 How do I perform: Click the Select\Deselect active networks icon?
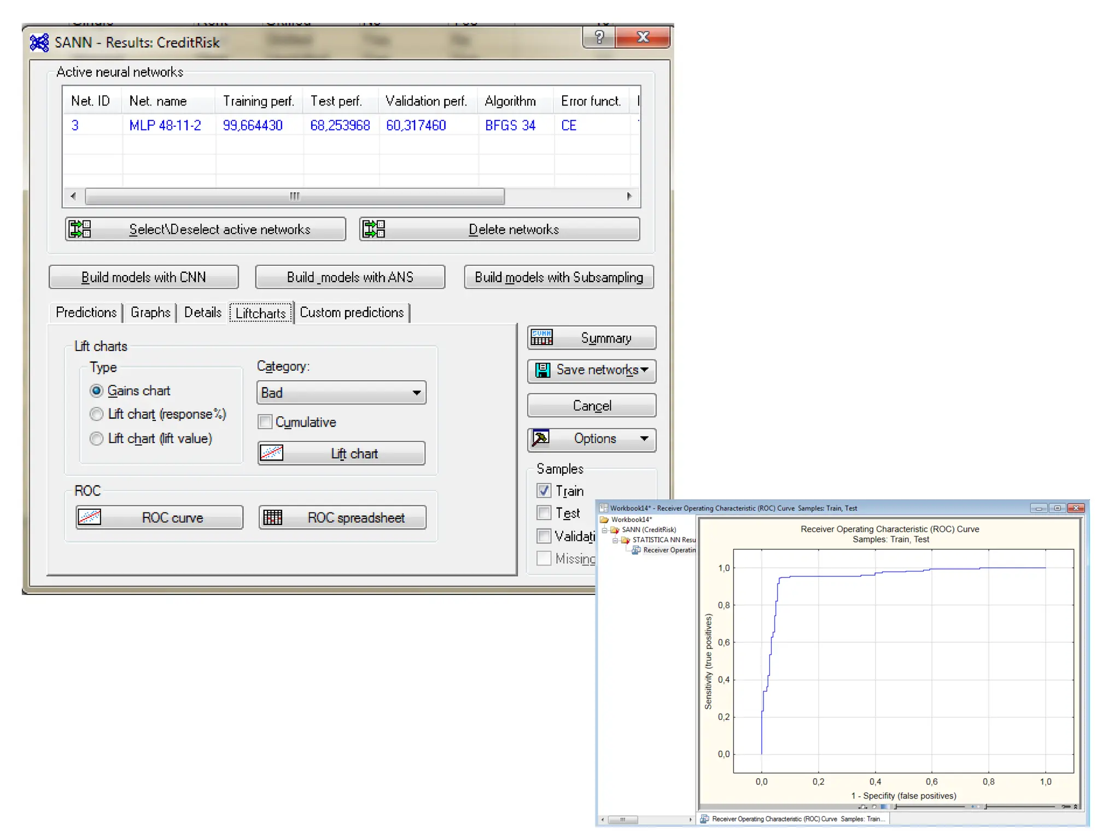[80, 229]
